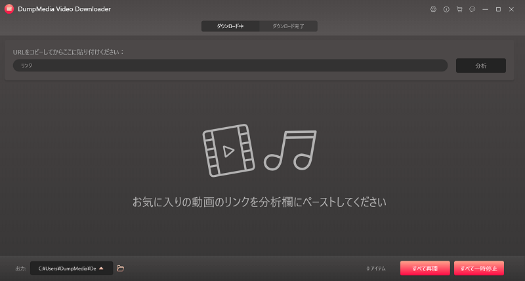Image resolution: width=525 pixels, height=281 pixels.
Task: Click the DumpMedia Video Downloader title text
Action: [x=64, y=9]
